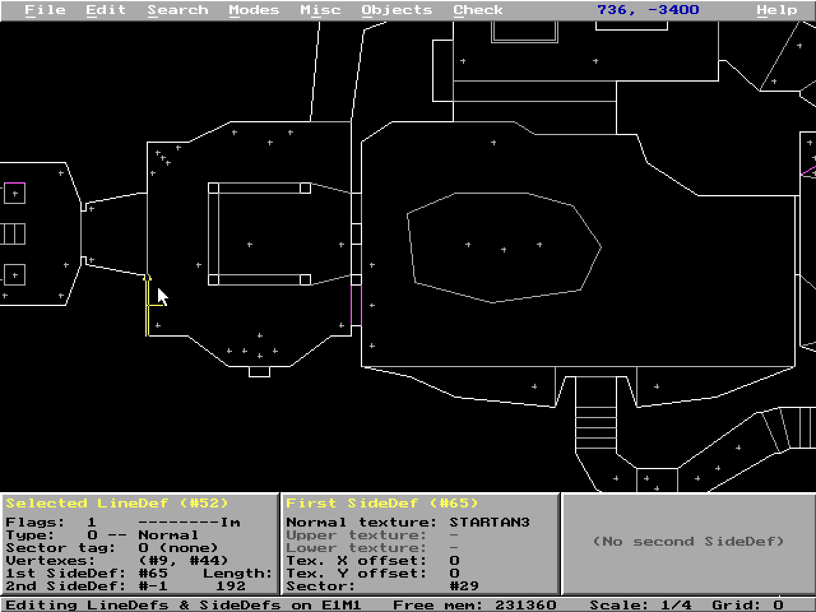
Task: Open the Search menu
Action: 178,10
